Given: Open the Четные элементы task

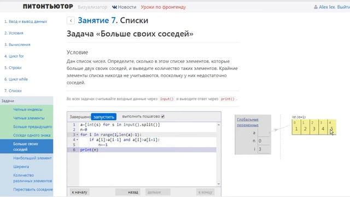Looking at the screenshot, I should coord(29,118).
